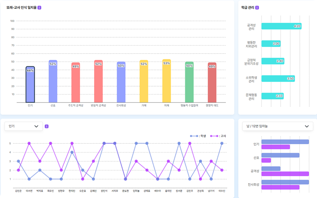
Task: Click the 소외학생 관리 bar valued 3.50
Action: pyautogui.click(x=278, y=78)
